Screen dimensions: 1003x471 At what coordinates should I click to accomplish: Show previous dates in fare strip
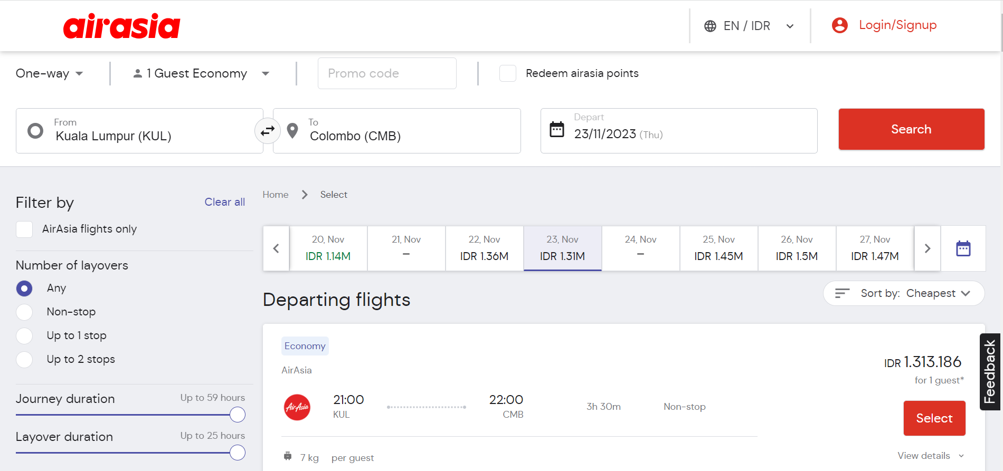(276, 248)
